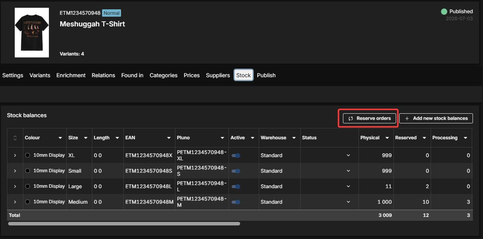Click Physical value 11 in Large row

coord(388,186)
